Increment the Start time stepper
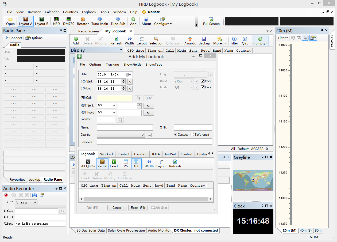The height and width of the screenshot is (242, 337). click(x=123, y=80)
